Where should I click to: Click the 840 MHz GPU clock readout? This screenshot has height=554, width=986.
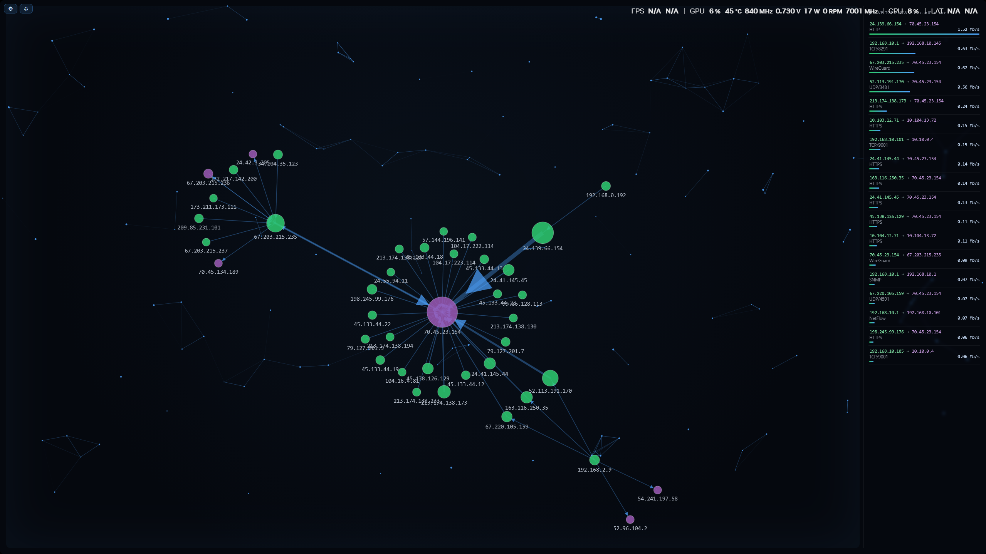coord(758,11)
